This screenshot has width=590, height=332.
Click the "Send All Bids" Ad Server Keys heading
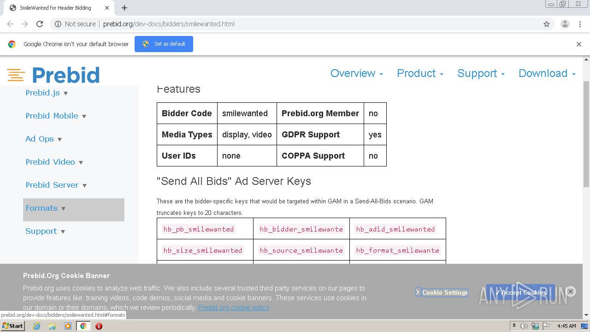[x=234, y=181]
